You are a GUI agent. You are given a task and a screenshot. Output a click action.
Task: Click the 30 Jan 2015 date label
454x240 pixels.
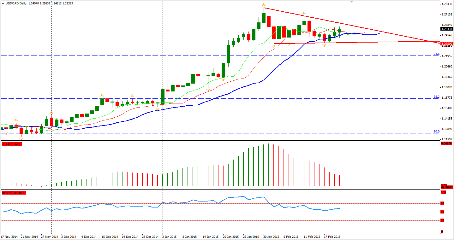(271, 236)
